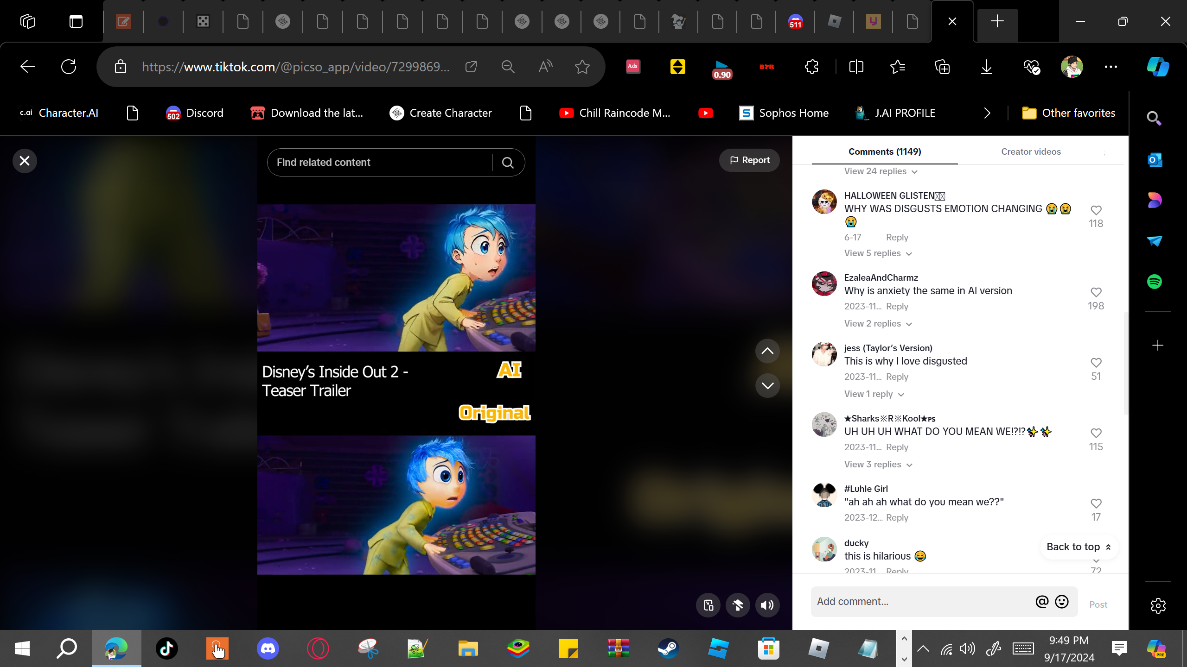Viewport: 1187px width, 667px height.
Task: Like EzaleaAndCharmz's comment with the heart
Action: [1096, 292]
